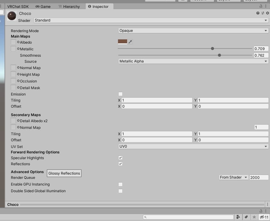270x221 pixels.
Task: Open Albedo texture picker circle
Action: pyautogui.click(x=18, y=42)
